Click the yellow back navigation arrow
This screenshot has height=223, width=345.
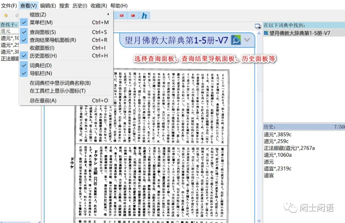coord(6,15)
